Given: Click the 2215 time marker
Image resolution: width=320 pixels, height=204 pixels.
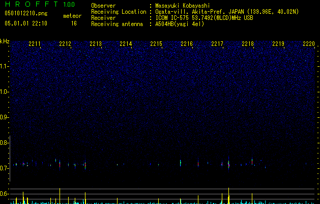Looking at the screenshot, I should click(156, 44).
